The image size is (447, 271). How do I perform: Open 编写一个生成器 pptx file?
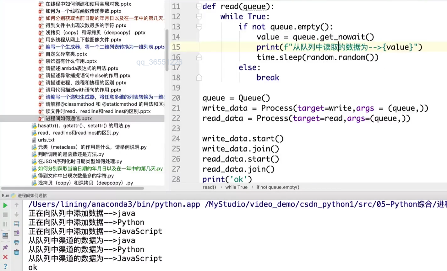(x=105, y=47)
